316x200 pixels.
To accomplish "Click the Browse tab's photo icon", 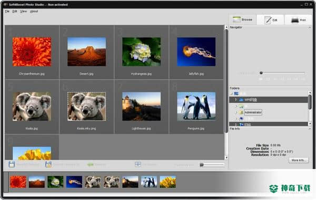I will tap(236, 19).
